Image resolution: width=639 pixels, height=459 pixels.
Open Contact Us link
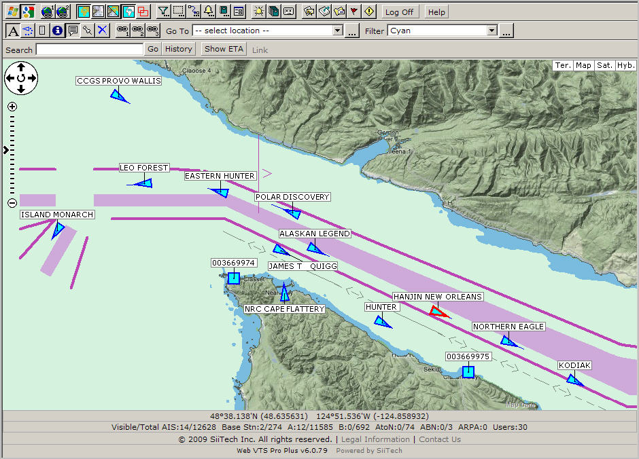pos(440,439)
